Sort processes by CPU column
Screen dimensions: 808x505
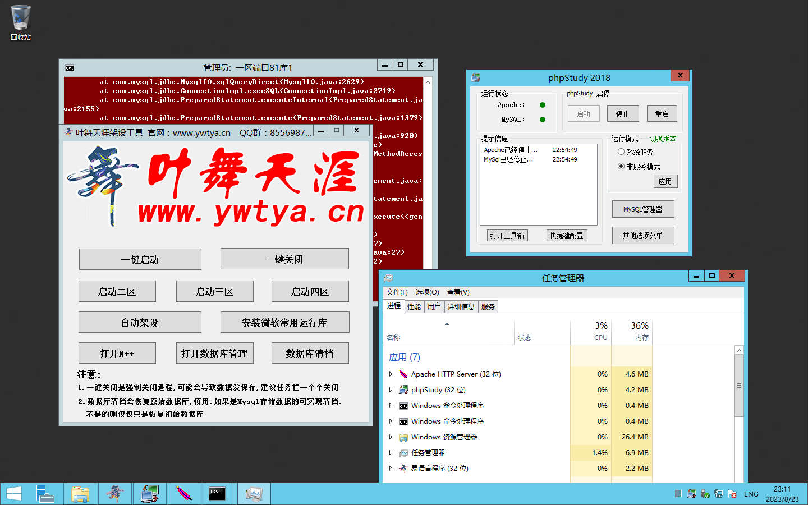[x=591, y=331]
